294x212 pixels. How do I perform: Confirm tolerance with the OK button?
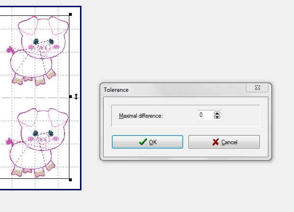pyautogui.click(x=147, y=142)
